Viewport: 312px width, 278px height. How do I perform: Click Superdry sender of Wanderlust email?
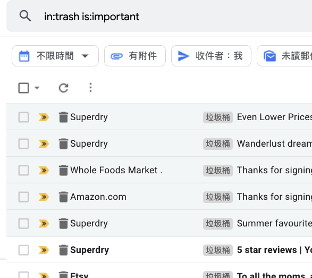point(89,144)
